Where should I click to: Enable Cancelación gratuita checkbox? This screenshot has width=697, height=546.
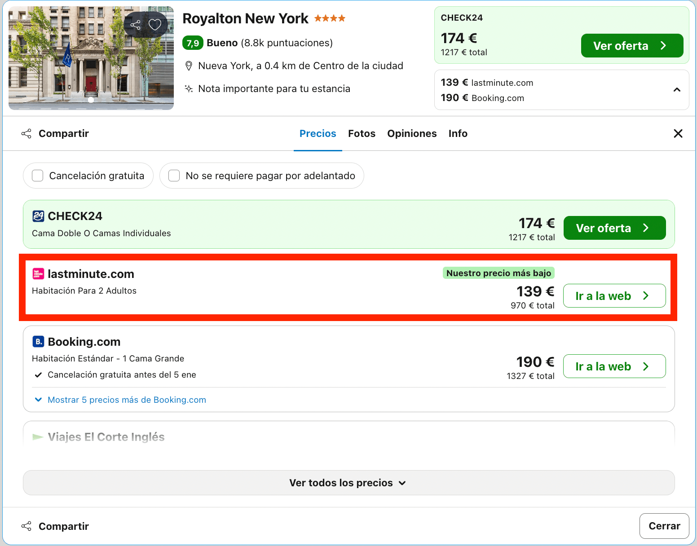coord(38,176)
